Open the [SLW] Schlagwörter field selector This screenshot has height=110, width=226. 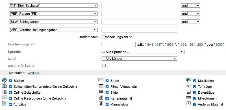[x=53, y=22]
